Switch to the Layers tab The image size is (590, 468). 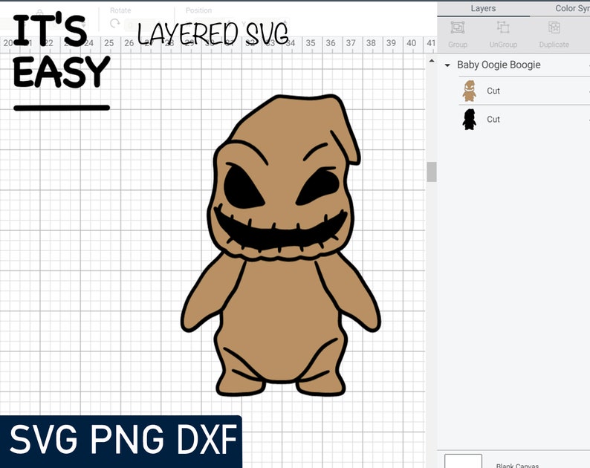[x=483, y=9]
